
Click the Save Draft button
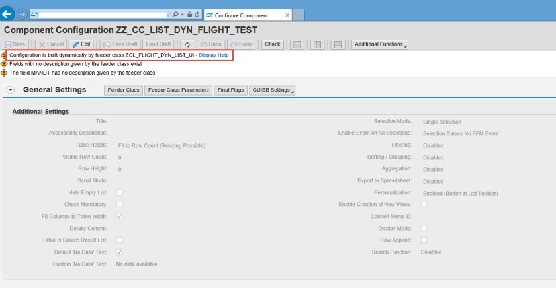click(120, 44)
